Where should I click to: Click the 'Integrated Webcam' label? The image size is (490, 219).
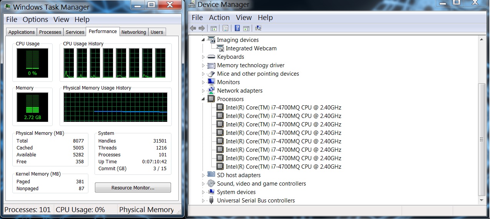(x=251, y=48)
